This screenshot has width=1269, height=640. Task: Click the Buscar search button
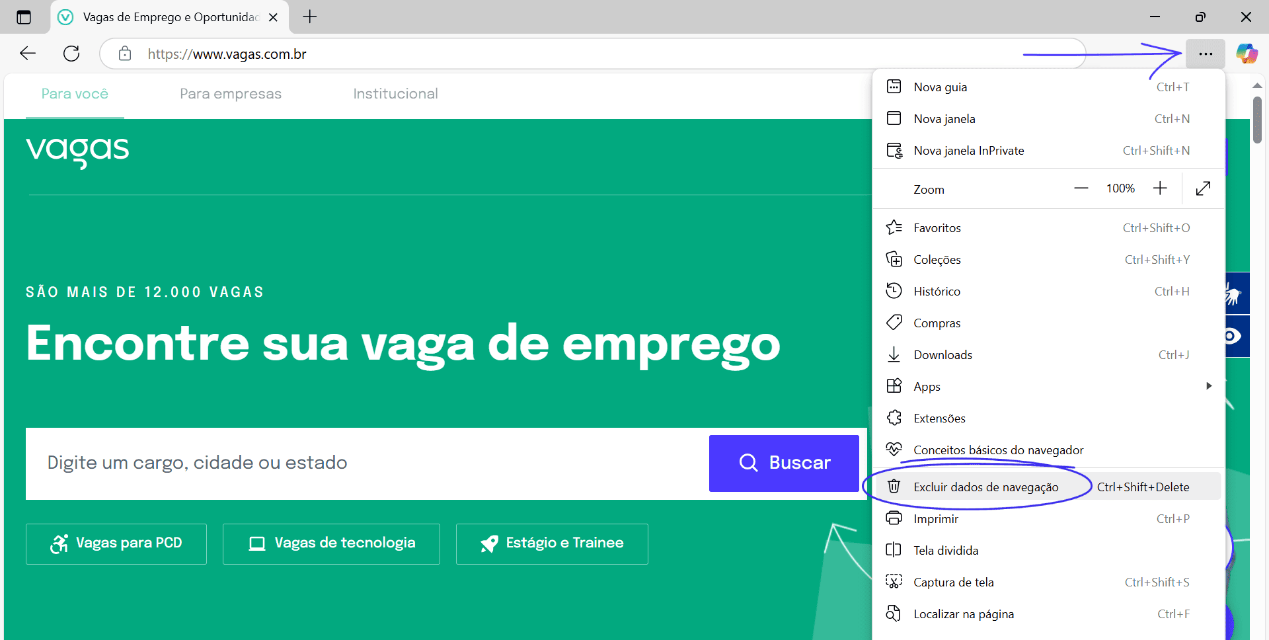[784, 463]
